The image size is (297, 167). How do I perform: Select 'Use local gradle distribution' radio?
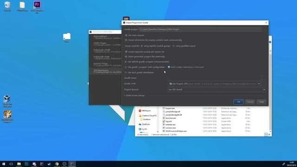[126, 72]
